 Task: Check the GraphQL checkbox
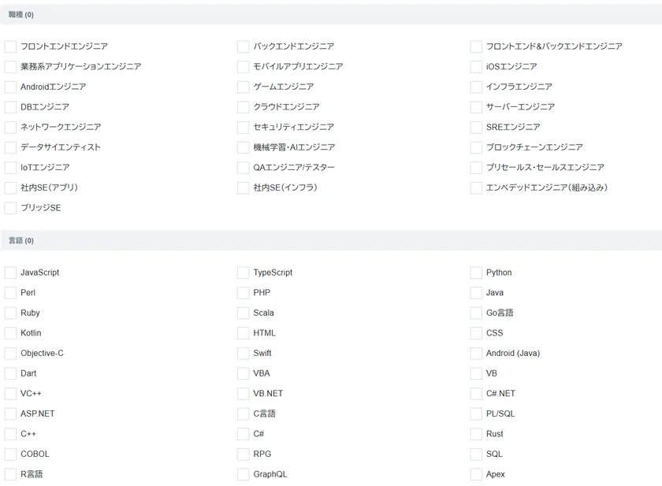pyautogui.click(x=243, y=474)
